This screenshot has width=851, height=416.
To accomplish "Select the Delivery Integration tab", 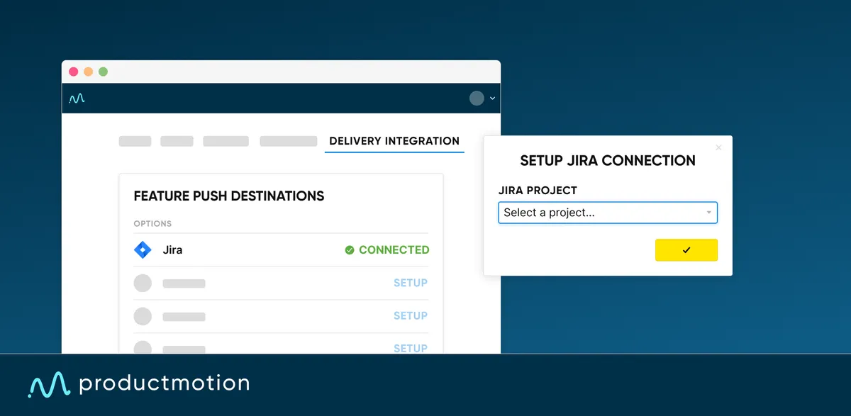I will click(x=394, y=141).
